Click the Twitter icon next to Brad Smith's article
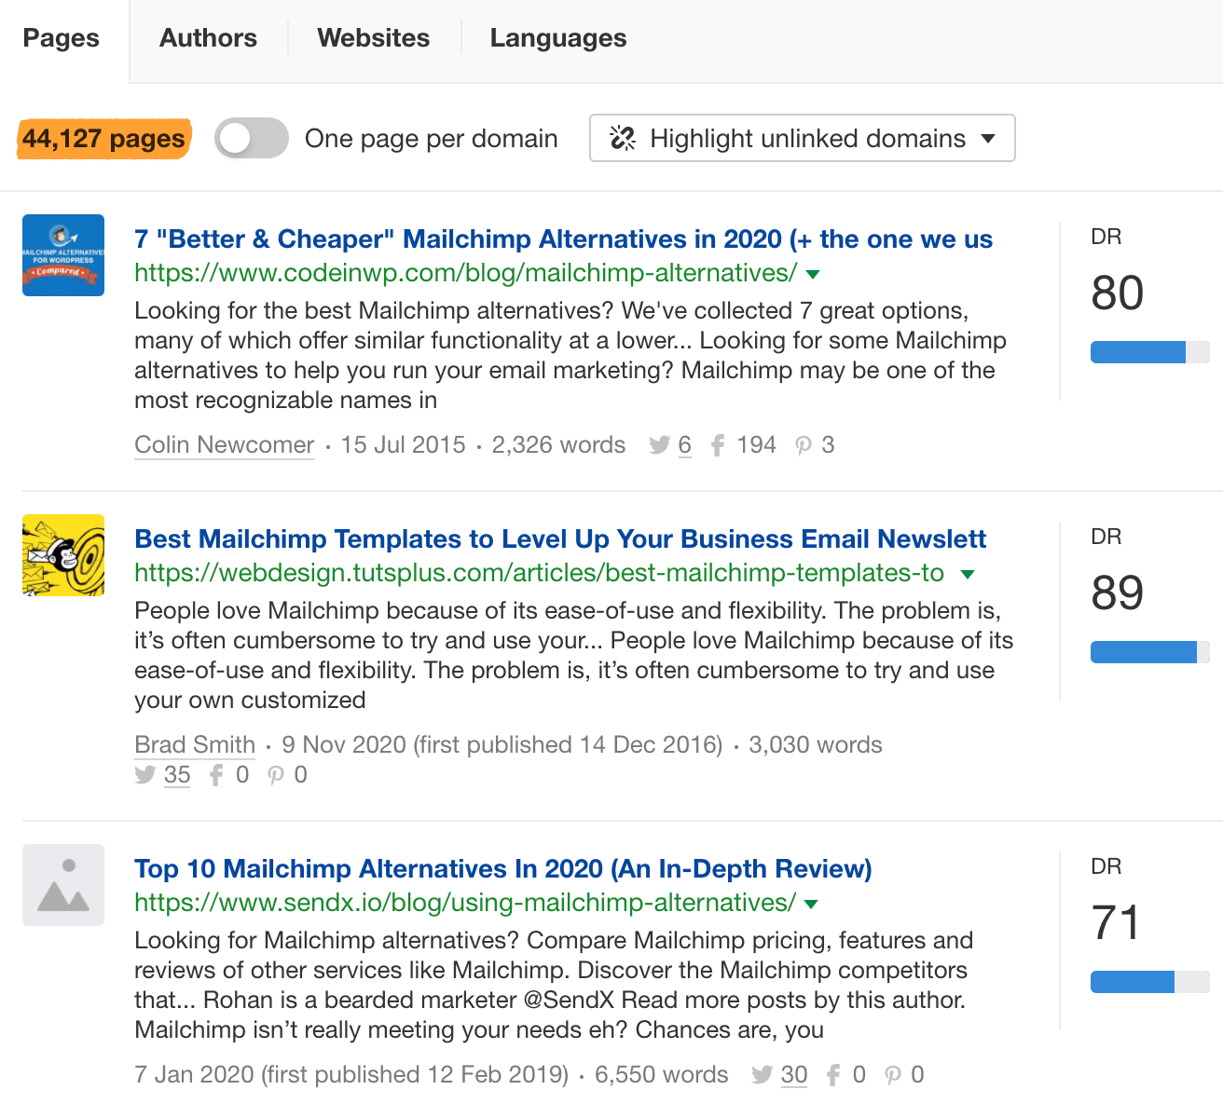The height and width of the screenshot is (1103, 1223). coord(145,775)
